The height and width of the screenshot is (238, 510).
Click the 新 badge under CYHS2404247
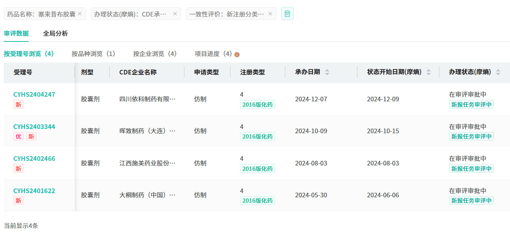point(18,104)
